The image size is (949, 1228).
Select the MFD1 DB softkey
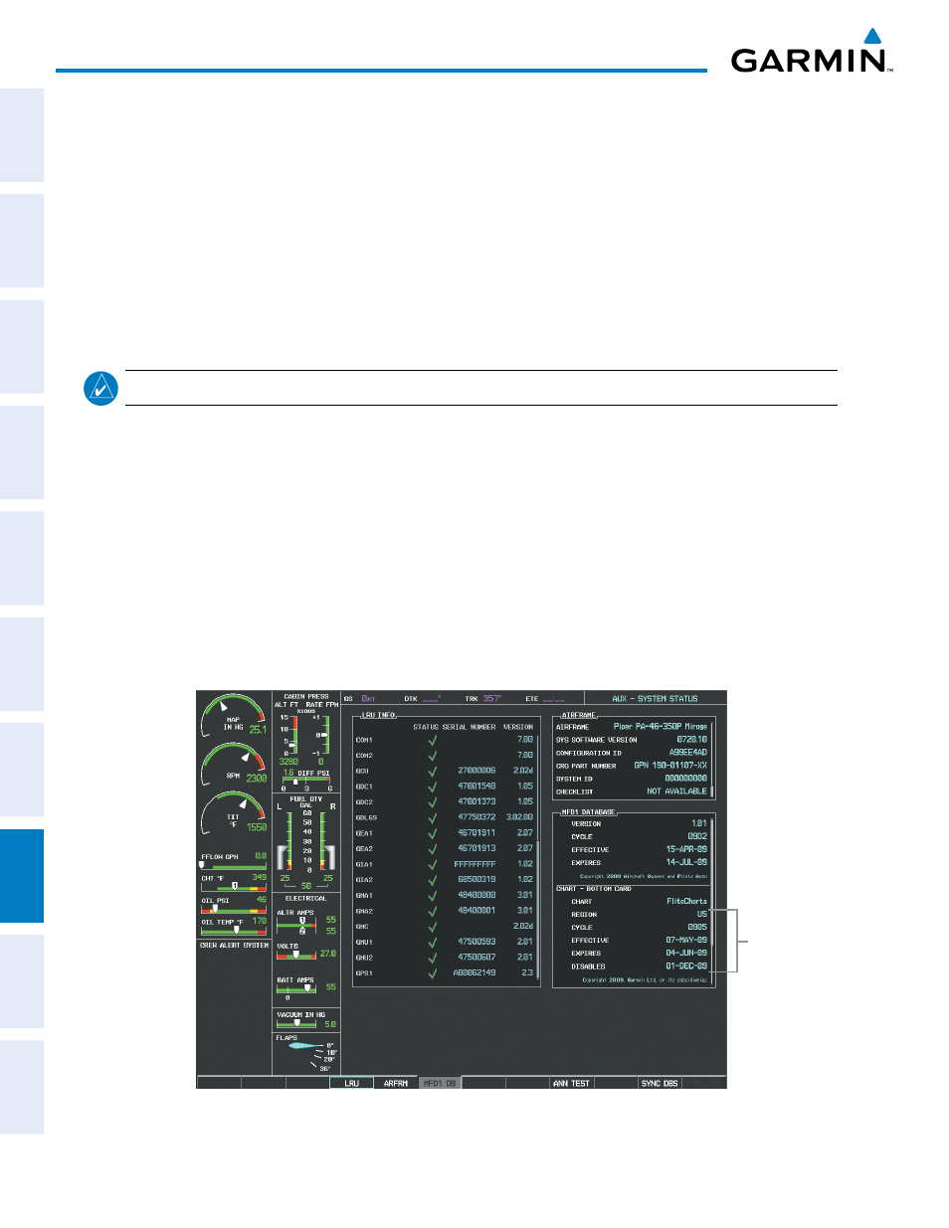tap(440, 1083)
